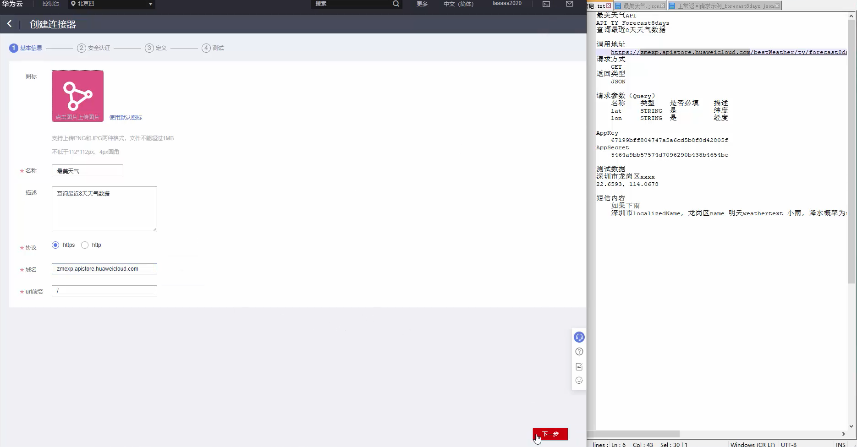Open the laaaaa2020 account menu
This screenshot has height=447, width=857.
point(507,3)
